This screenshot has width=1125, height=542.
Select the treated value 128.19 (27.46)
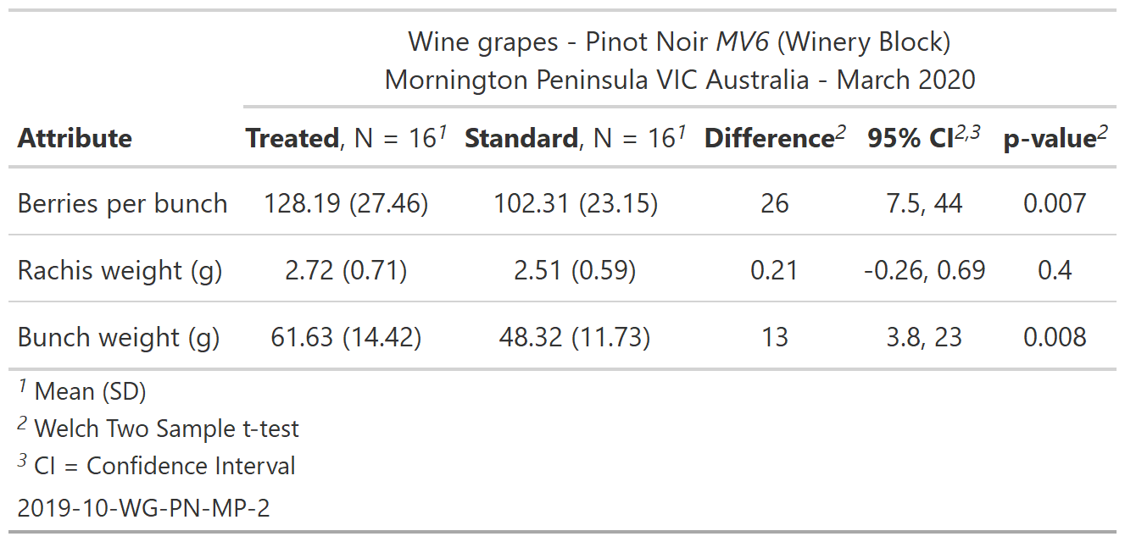pyautogui.click(x=346, y=203)
